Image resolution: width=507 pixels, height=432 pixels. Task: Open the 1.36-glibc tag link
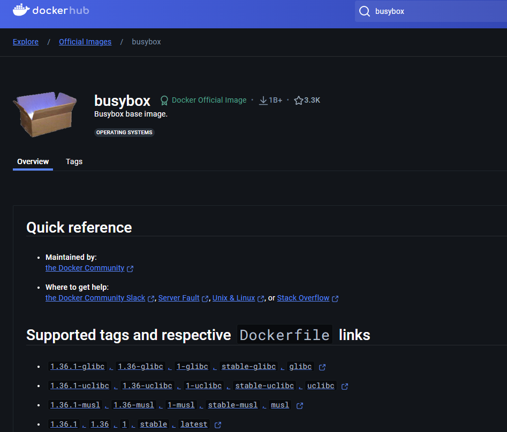(x=140, y=366)
